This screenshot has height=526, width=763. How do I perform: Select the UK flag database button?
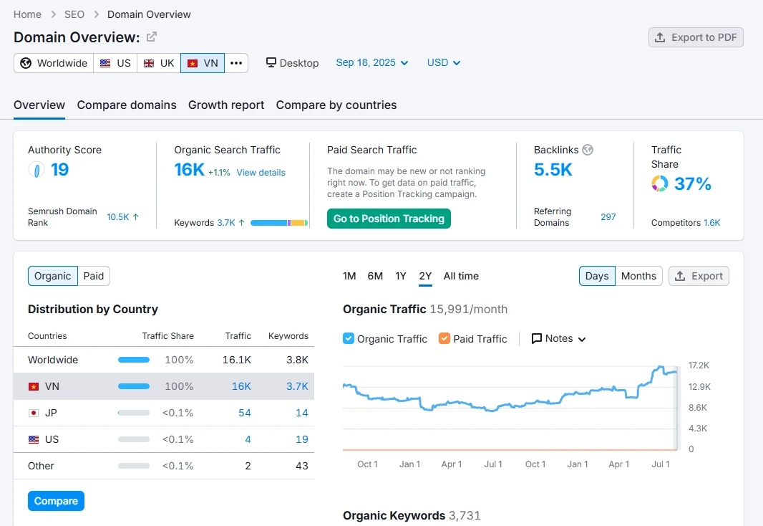pyautogui.click(x=158, y=63)
